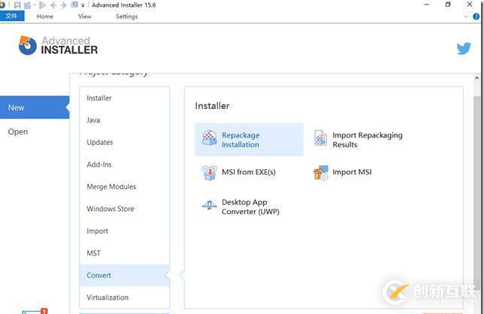The height and width of the screenshot is (314, 484).
Task: Click the mail envelope notification icon
Action: (x=35, y=311)
